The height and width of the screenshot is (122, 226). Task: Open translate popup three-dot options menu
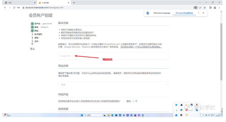coord(199,13)
